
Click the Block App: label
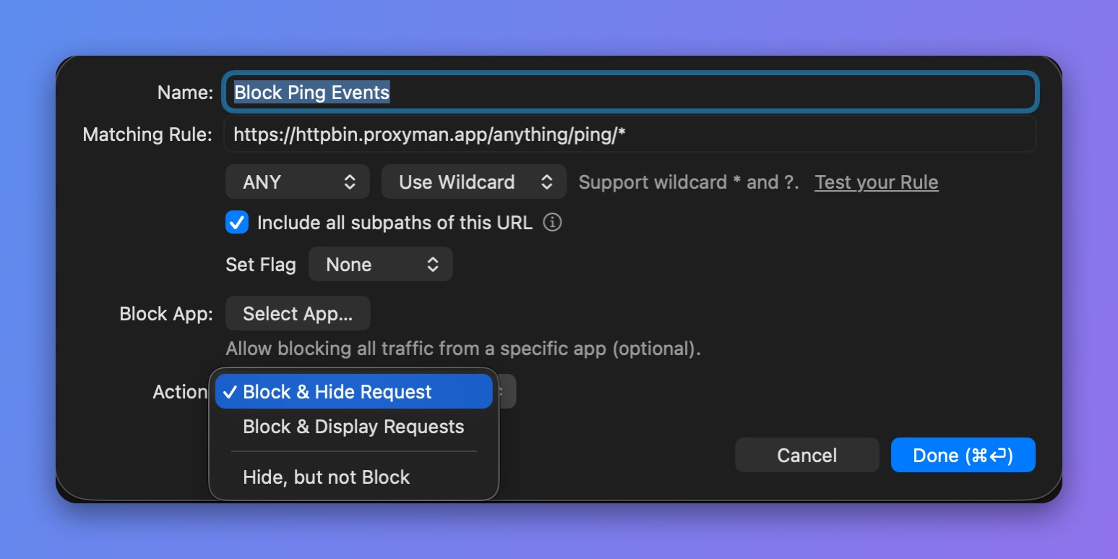tap(166, 314)
